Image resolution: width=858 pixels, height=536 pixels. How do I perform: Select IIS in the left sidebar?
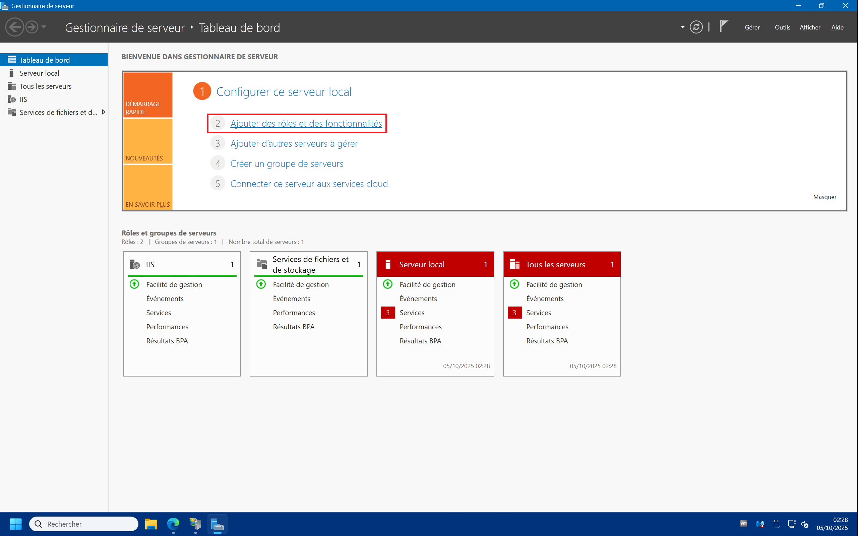[23, 99]
